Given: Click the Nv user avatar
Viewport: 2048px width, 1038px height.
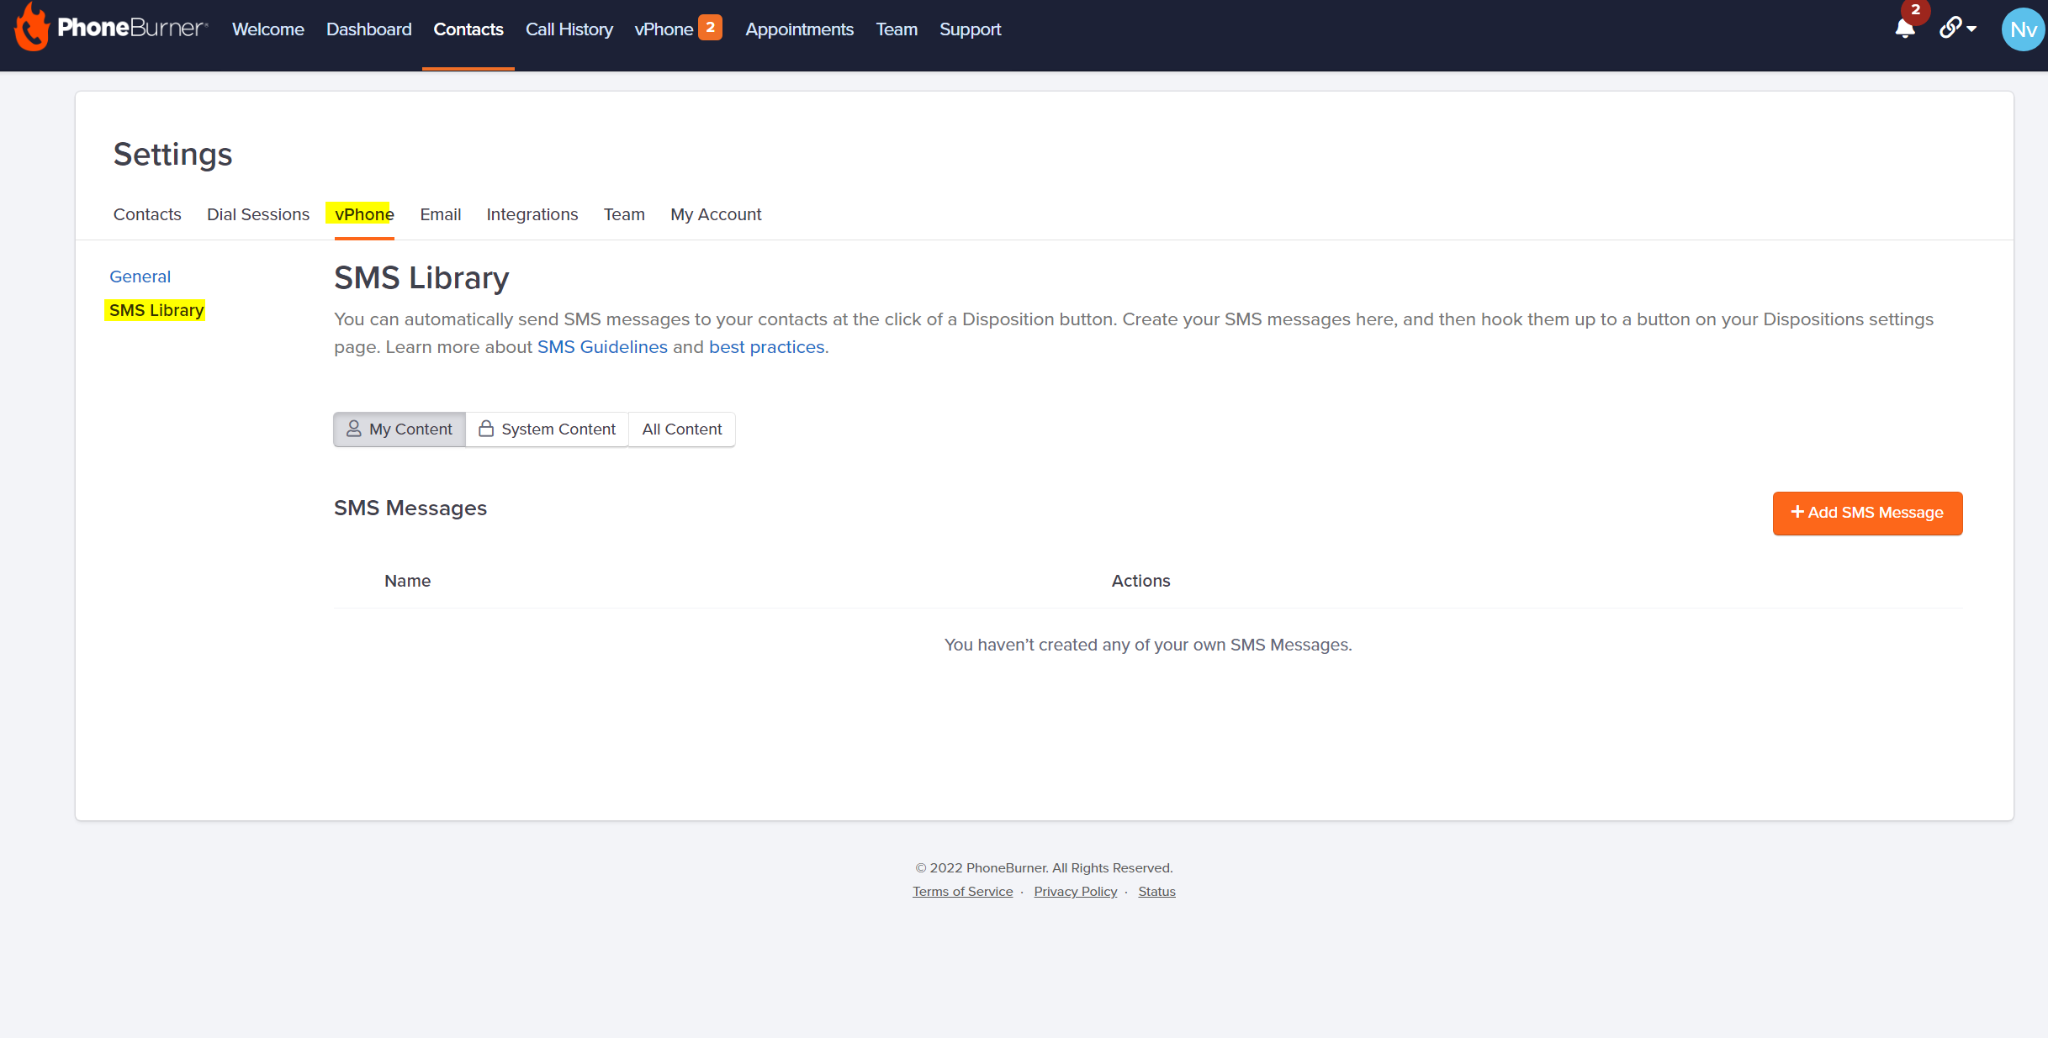Looking at the screenshot, I should click(x=2023, y=29).
